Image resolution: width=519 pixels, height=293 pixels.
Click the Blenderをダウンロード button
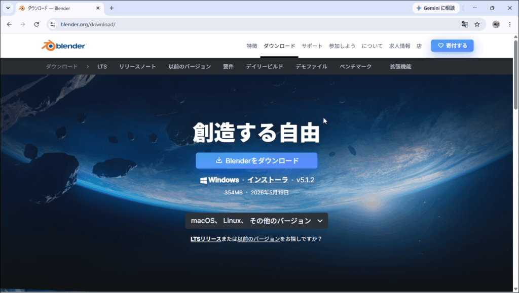click(256, 160)
